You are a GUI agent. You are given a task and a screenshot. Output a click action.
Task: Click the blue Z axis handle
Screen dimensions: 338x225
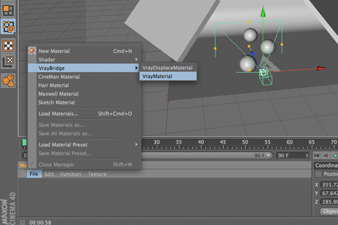point(253,53)
